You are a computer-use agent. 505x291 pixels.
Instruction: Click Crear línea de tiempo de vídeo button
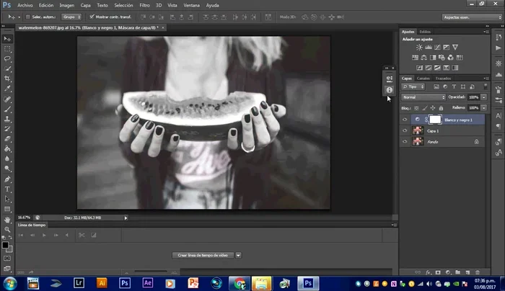point(204,255)
